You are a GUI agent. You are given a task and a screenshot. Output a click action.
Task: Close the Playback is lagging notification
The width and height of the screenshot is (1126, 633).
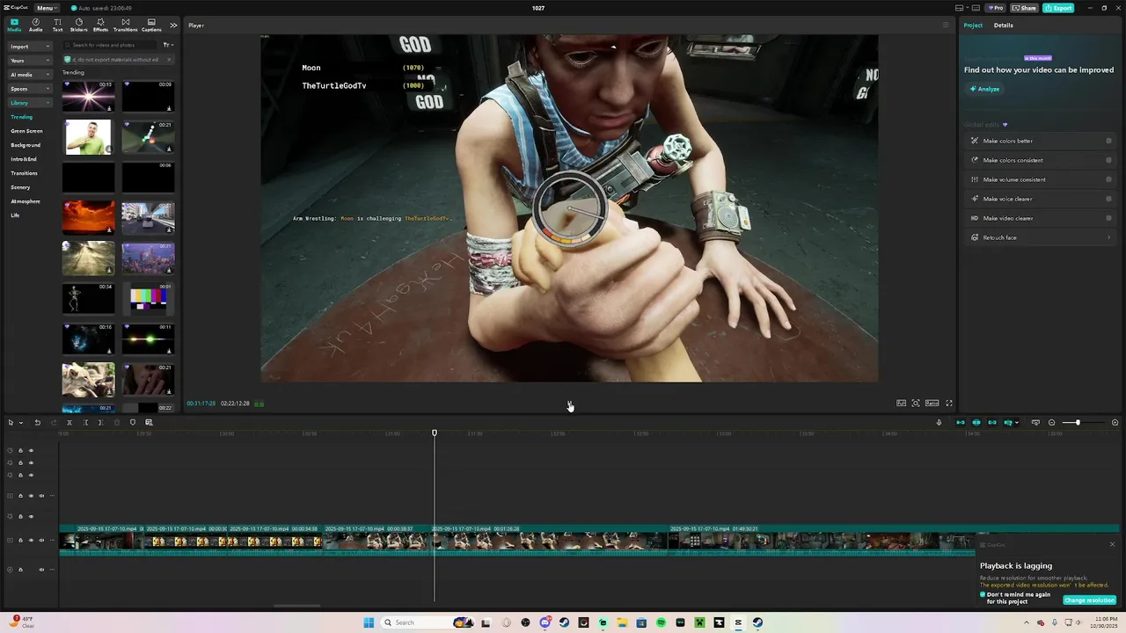[x=1112, y=544]
